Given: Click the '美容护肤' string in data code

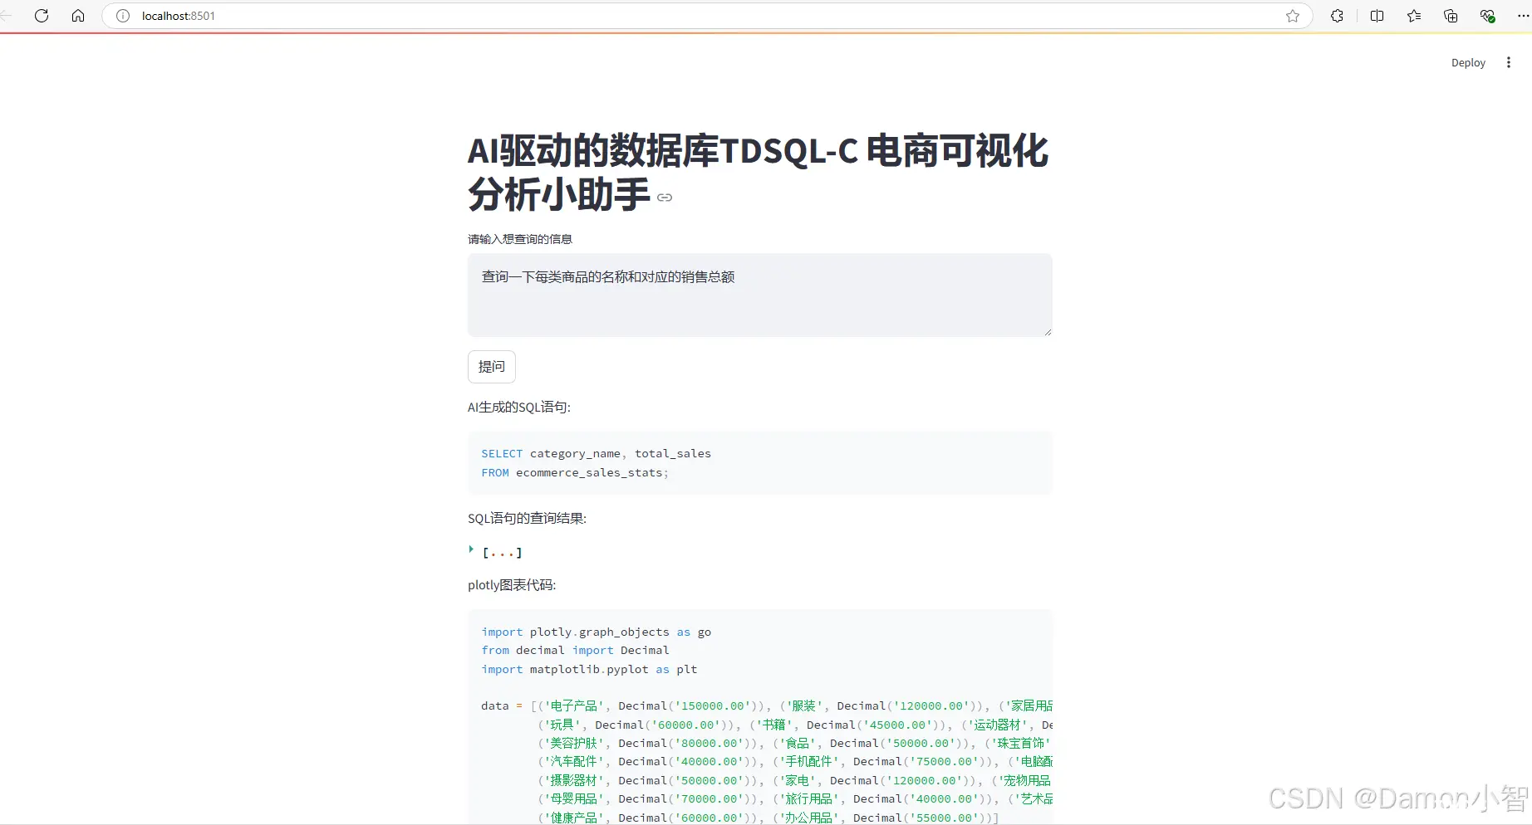Looking at the screenshot, I should [x=573, y=744].
